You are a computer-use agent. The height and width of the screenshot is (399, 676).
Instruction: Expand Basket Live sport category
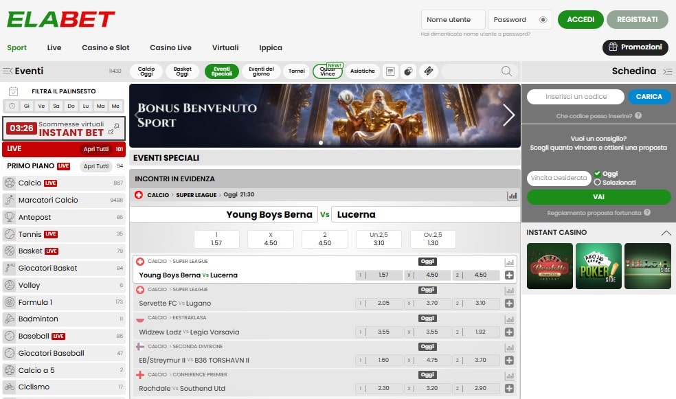(64, 251)
